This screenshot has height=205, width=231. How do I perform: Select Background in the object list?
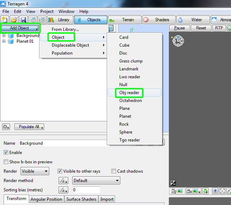(x=28, y=36)
